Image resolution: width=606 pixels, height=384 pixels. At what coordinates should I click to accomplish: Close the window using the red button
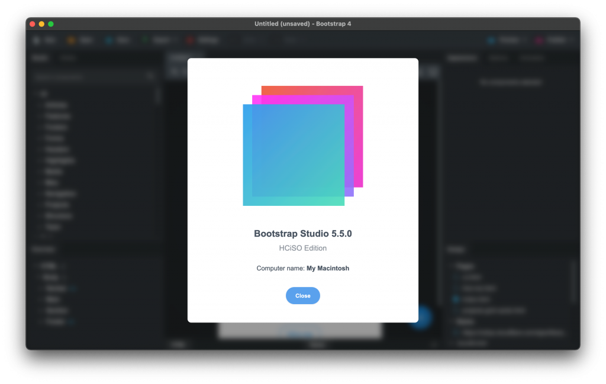click(x=33, y=24)
